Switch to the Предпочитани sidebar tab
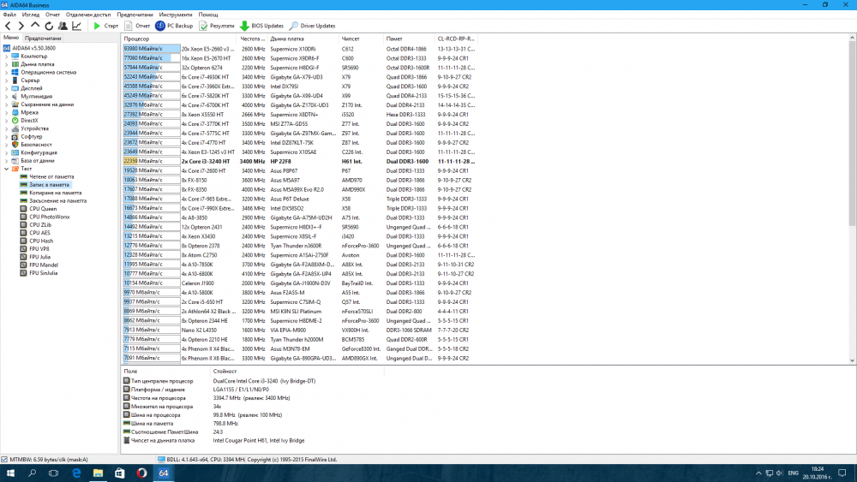Image resolution: width=857 pixels, height=482 pixels. 43,39
